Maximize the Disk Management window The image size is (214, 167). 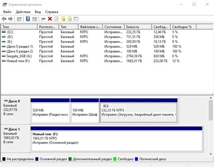tap(194, 5)
